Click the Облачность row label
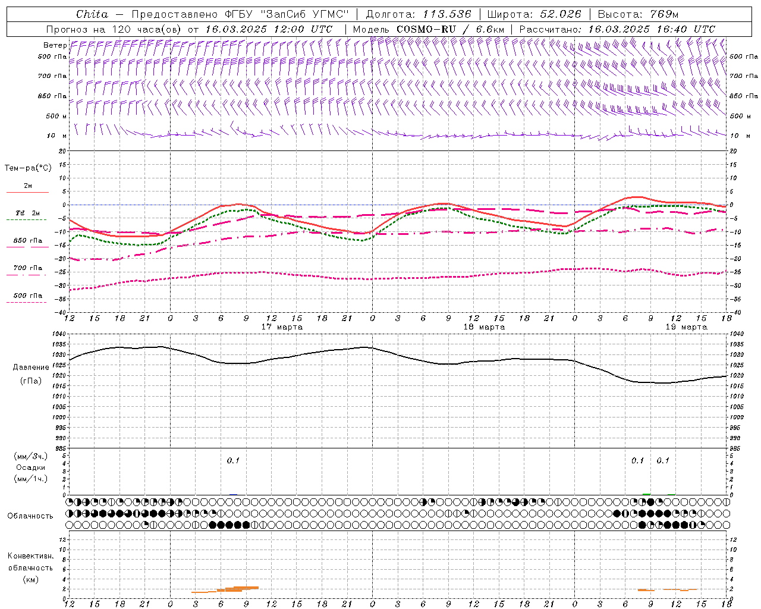The height and width of the screenshot is (609, 761). tap(30, 516)
